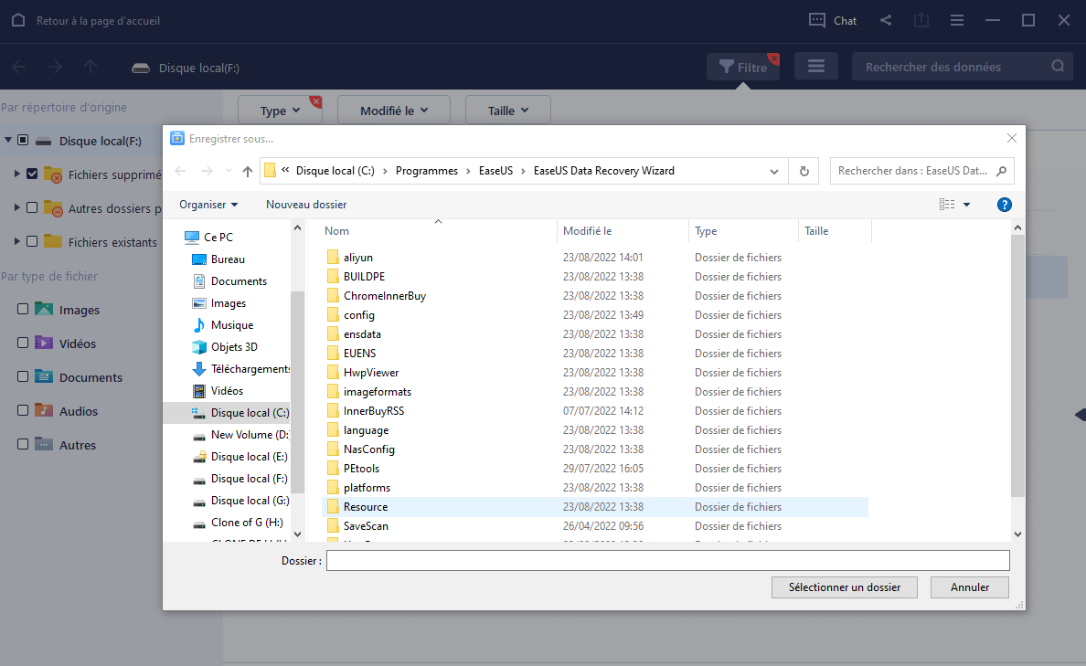This screenshot has width=1086, height=666.
Task: Open the hamburger menu in title bar
Action: tap(956, 20)
